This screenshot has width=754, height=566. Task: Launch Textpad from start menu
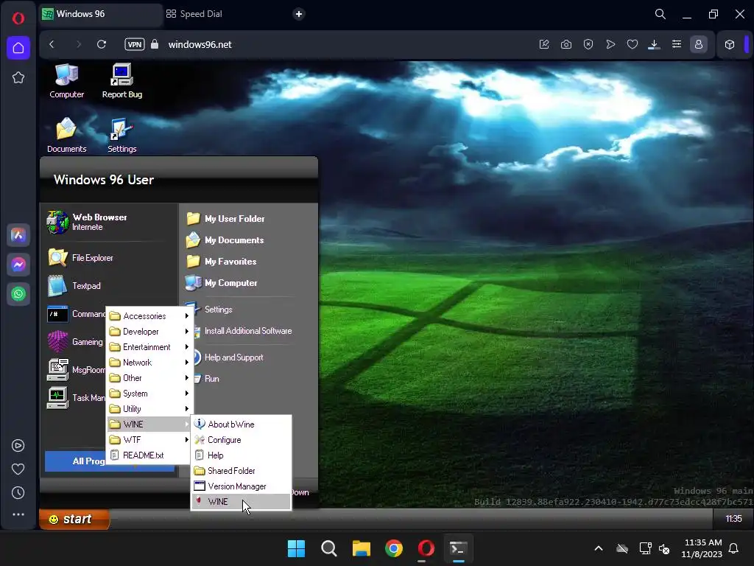coord(74,286)
